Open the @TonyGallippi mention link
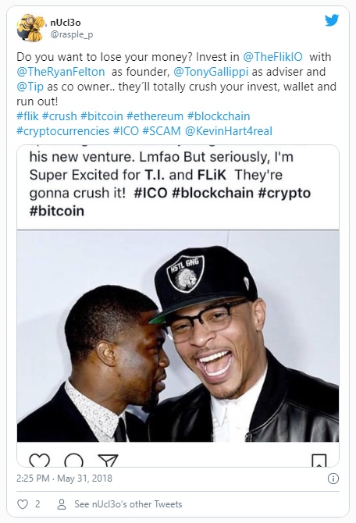Screen dimensions: 356x523 point(211,72)
